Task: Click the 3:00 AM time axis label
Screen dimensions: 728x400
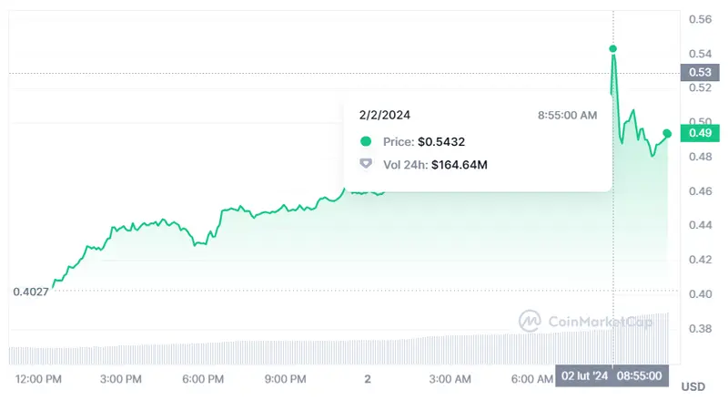Action: [x=450, y=377]
